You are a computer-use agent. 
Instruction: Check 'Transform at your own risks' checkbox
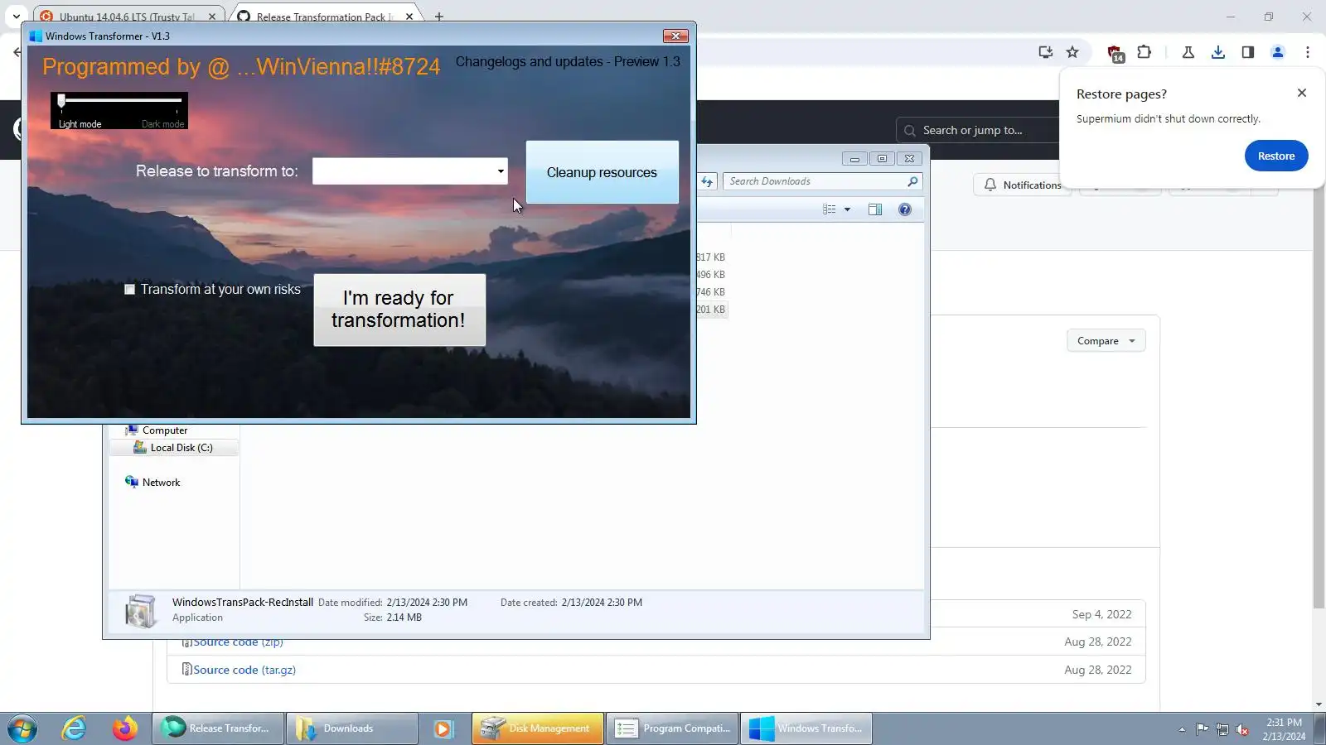tap(129, 289)
